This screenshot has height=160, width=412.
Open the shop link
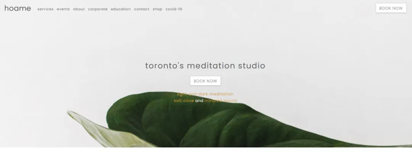click(x=158, y=9)
